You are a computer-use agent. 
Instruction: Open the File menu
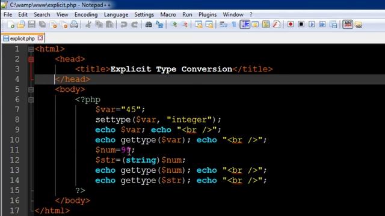[x=8, y=14]
